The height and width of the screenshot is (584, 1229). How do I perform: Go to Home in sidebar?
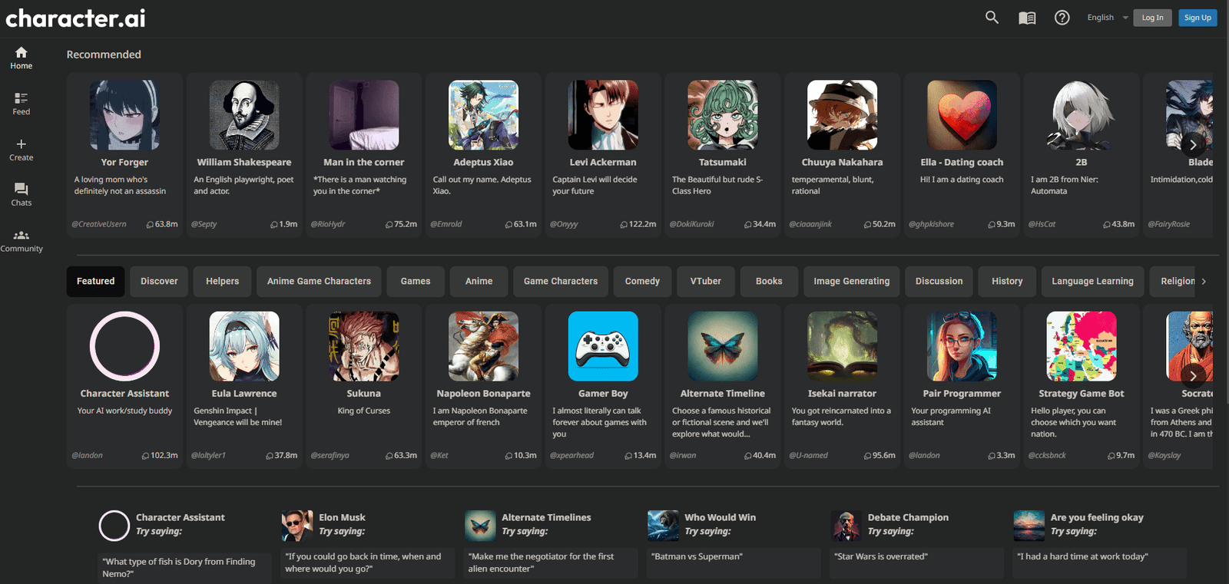click(x=22, y=58)
